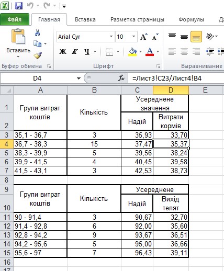Toggle italic К formatting
This screenshot has width=224, height=271.
point(75,51)
